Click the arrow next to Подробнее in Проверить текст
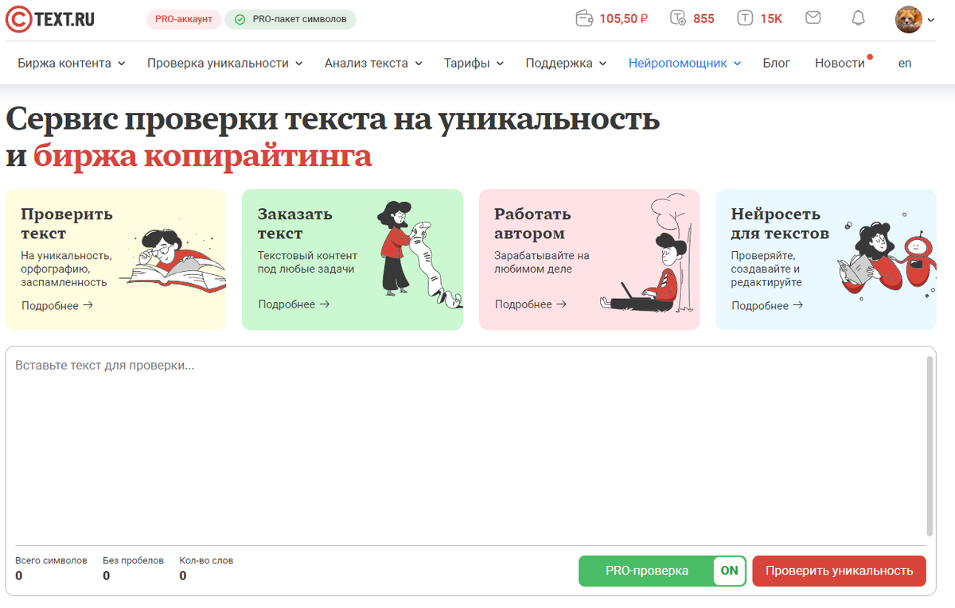 coord(88,305)
